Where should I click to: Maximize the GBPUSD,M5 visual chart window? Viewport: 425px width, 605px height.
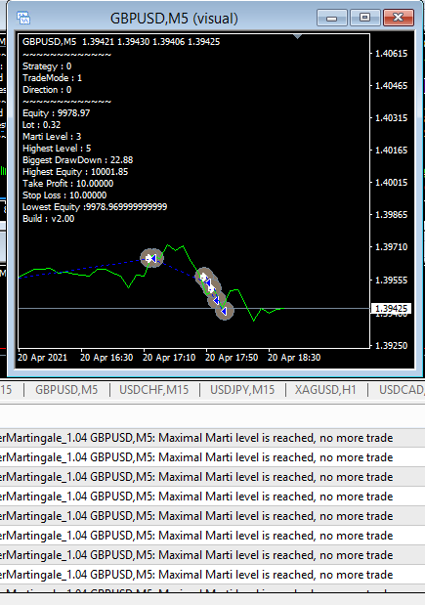pos(364,18)
